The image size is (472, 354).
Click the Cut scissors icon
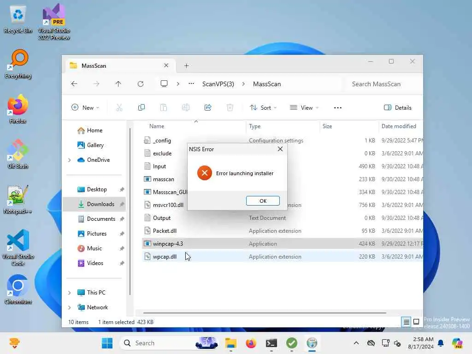[119, 107]
